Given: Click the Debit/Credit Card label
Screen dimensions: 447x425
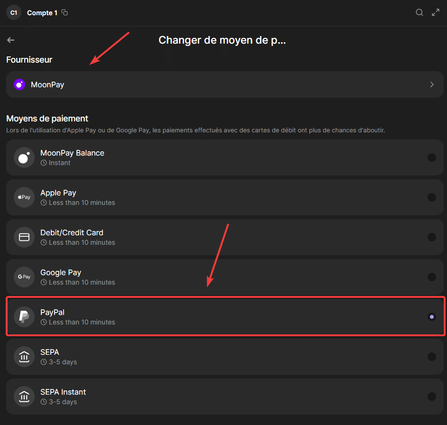Looking at the screenshot, I should [x=72, y=232].
